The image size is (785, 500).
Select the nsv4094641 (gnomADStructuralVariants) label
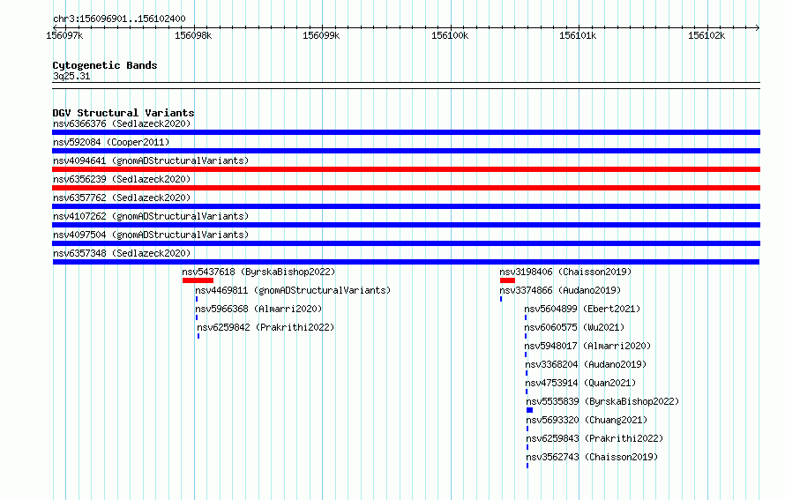click(151, 160)
